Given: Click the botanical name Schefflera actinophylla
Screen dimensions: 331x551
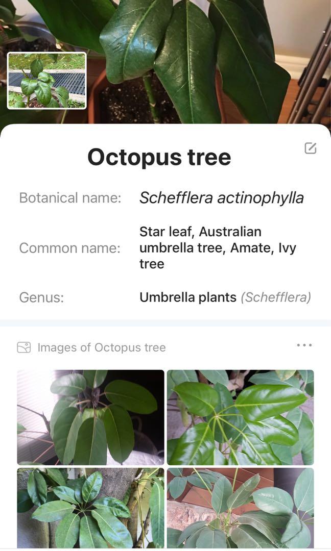Looking at the screenshot, I should (x=222, y=197).
